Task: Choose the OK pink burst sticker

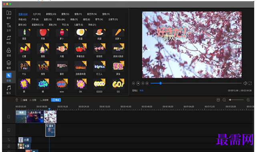Action: [x=80, y=84]
